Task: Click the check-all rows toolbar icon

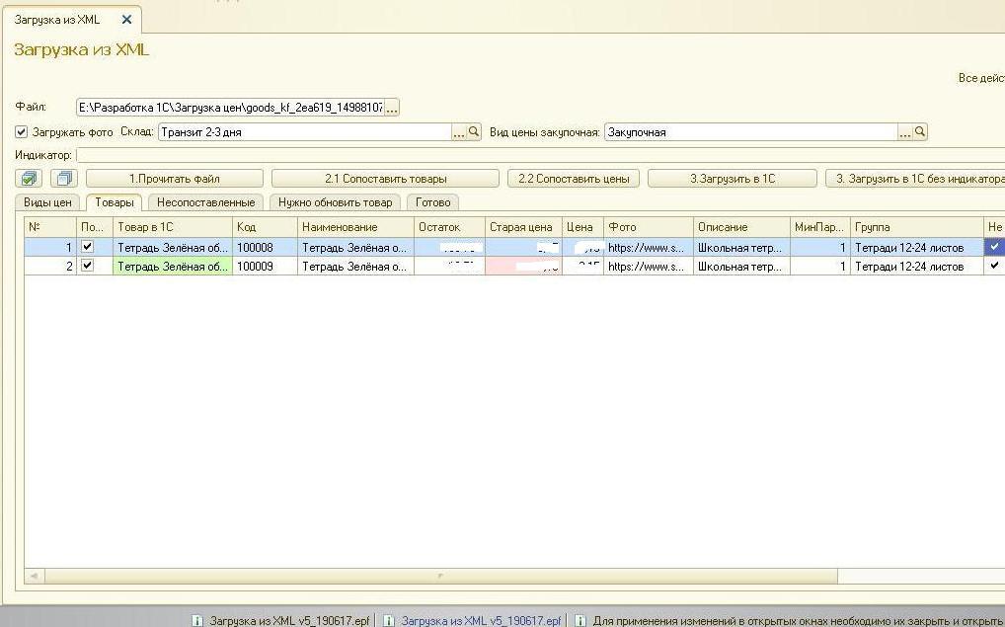Action: [29, 179]
